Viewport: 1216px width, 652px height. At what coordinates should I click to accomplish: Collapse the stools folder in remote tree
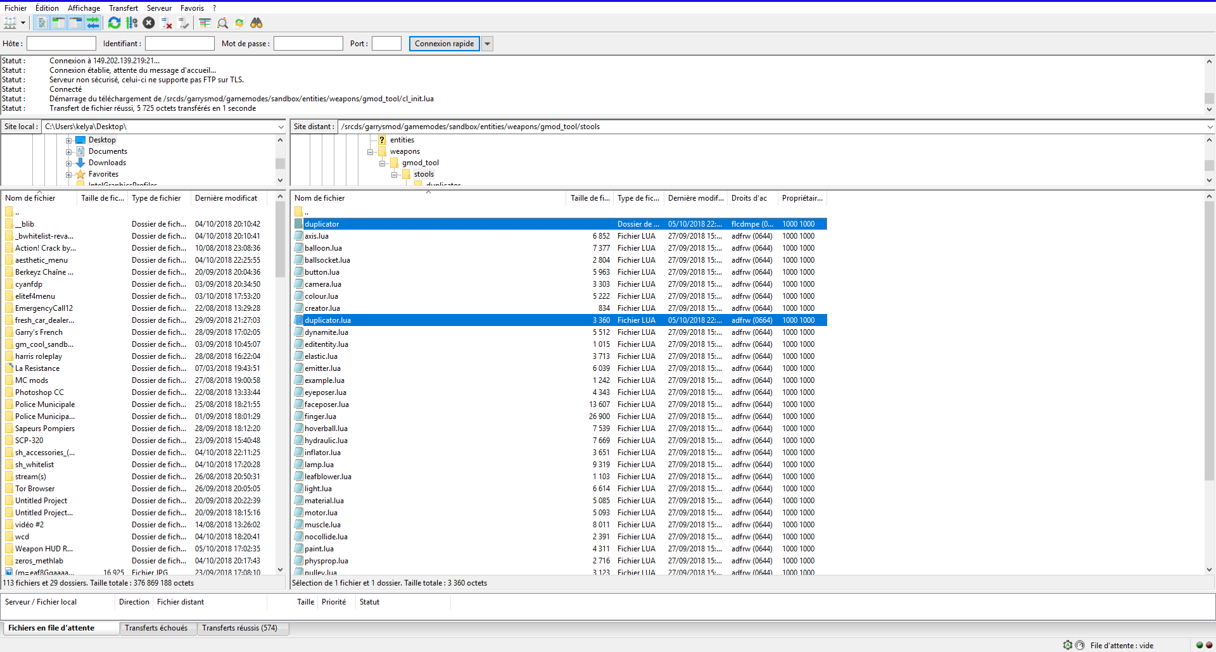[x=394, y=174]
